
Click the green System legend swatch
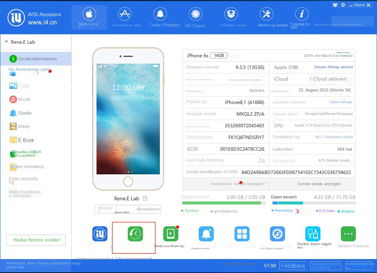(182, 211)
